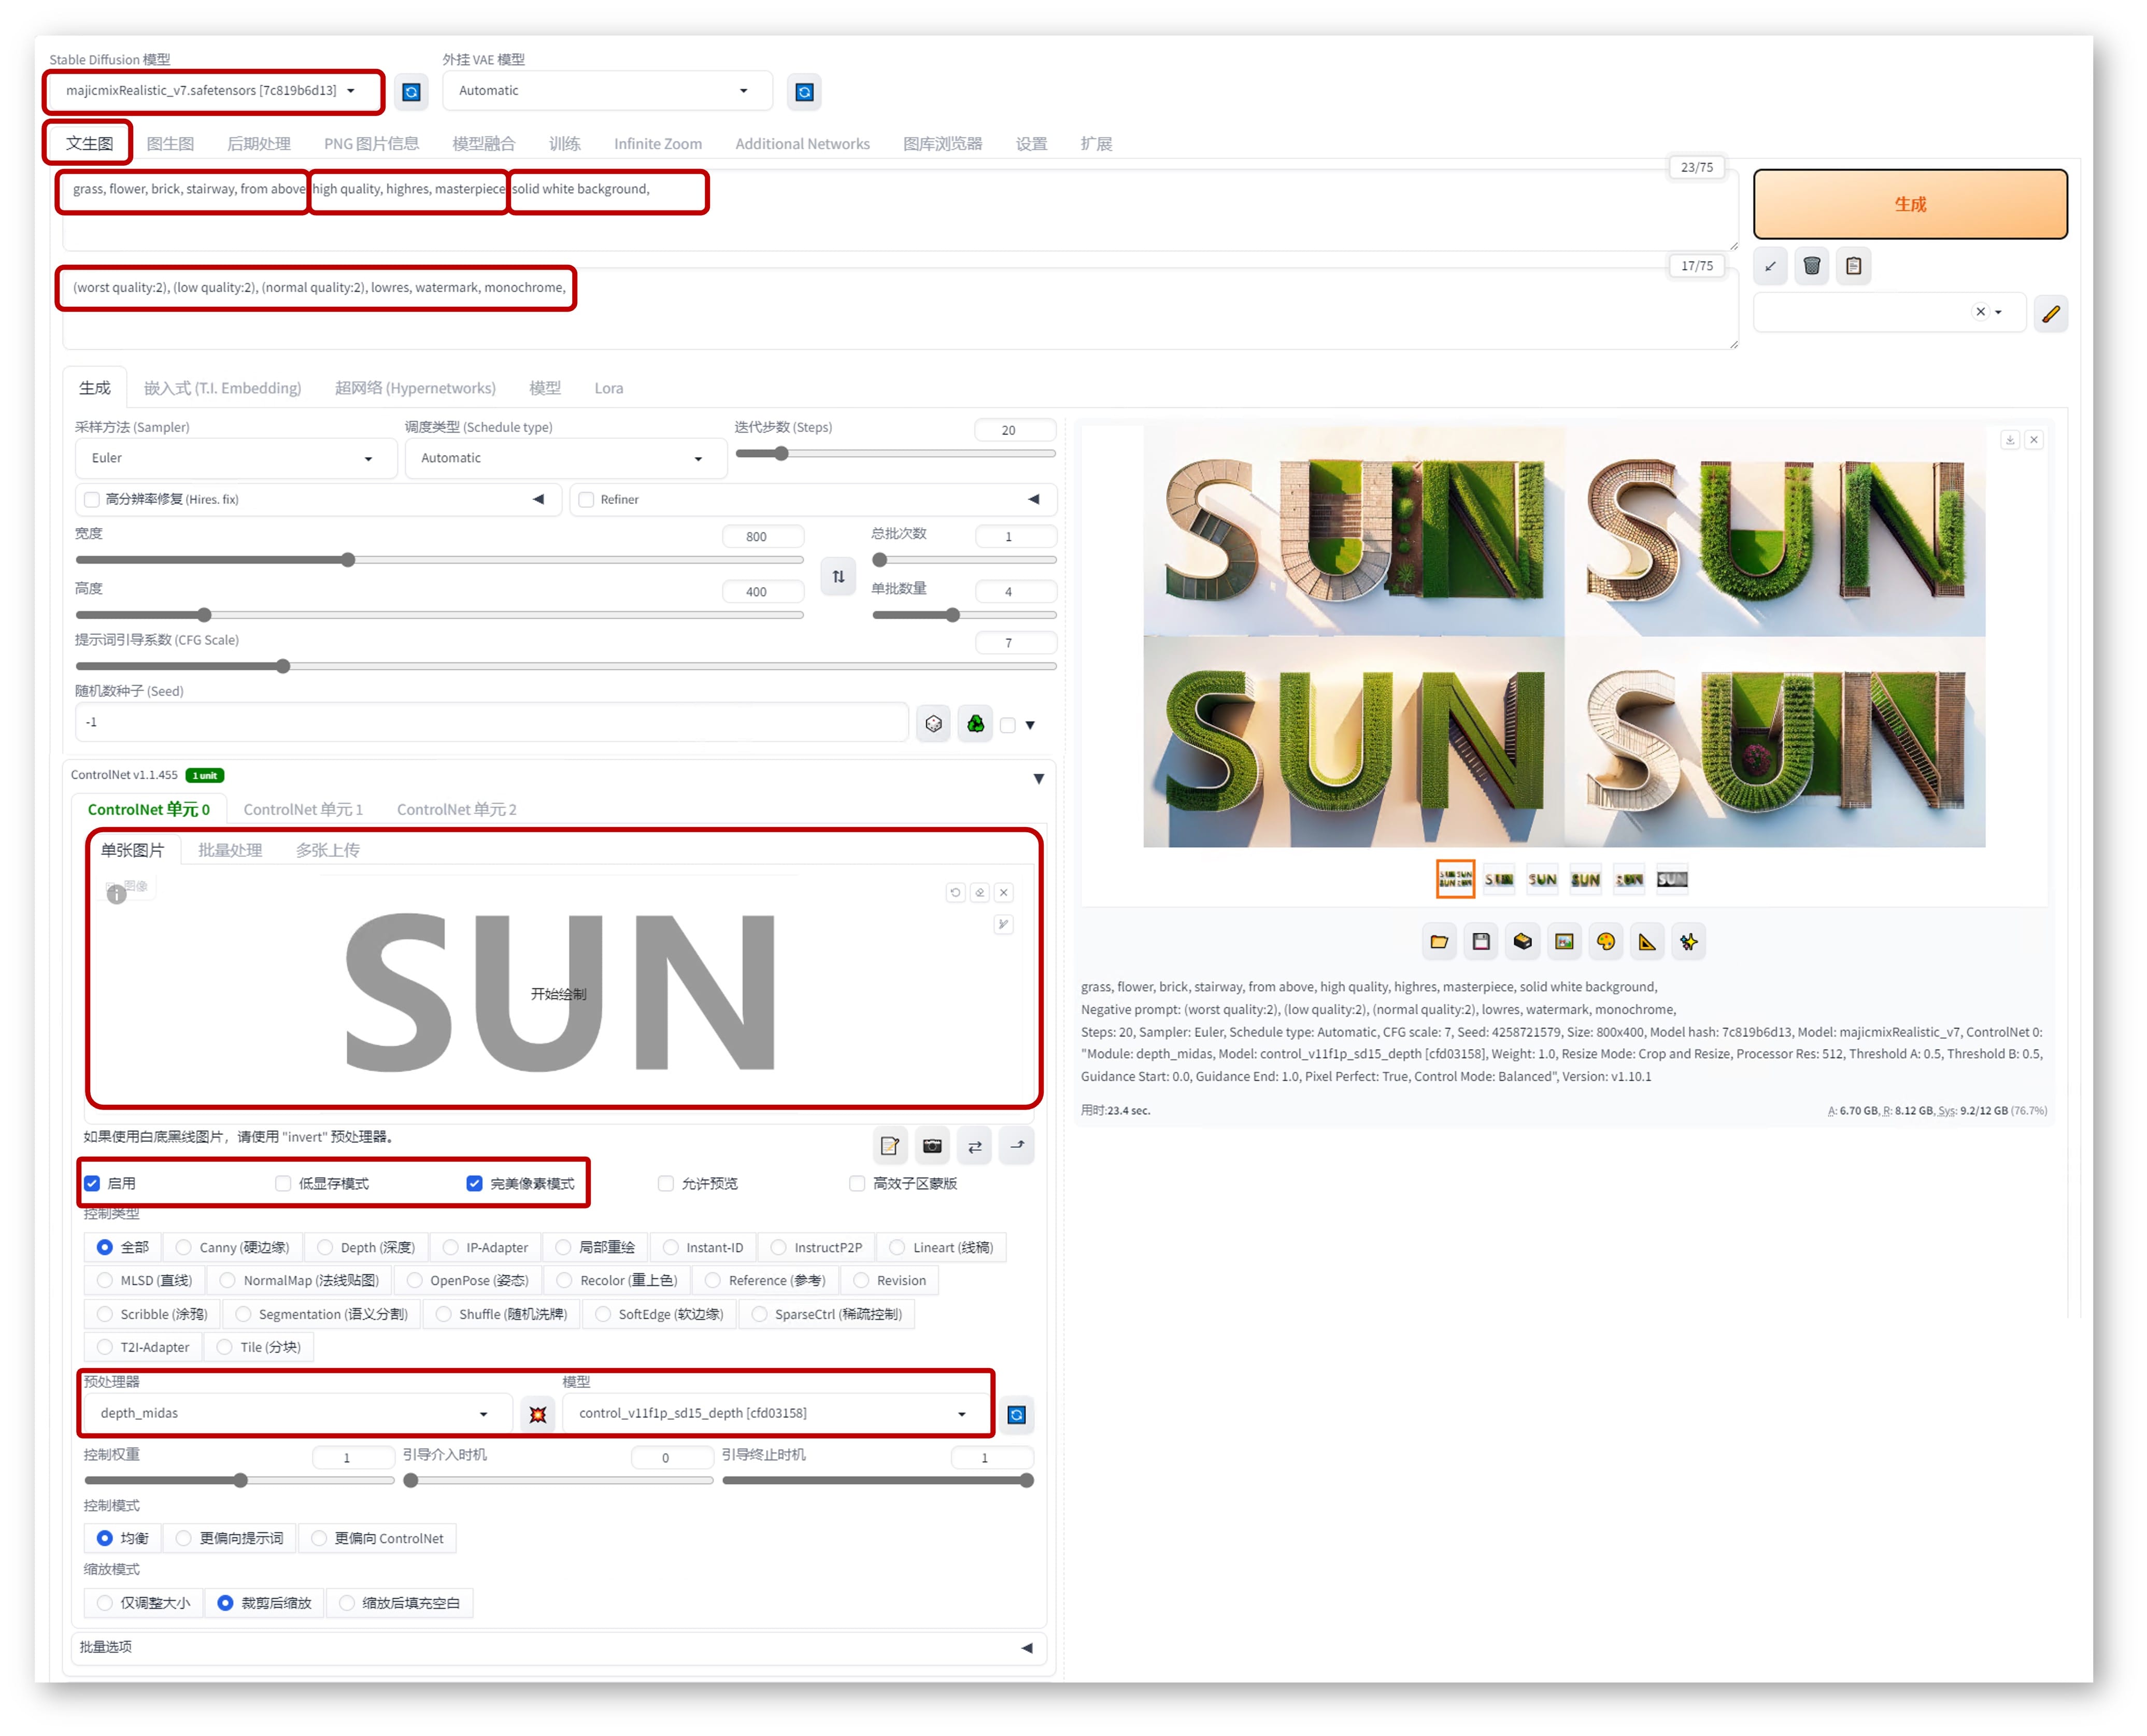This screenshot has height=1736, width=2147.
Task: Toggle the 允许预览 checkbox
Action: (x=666, y=1183)
